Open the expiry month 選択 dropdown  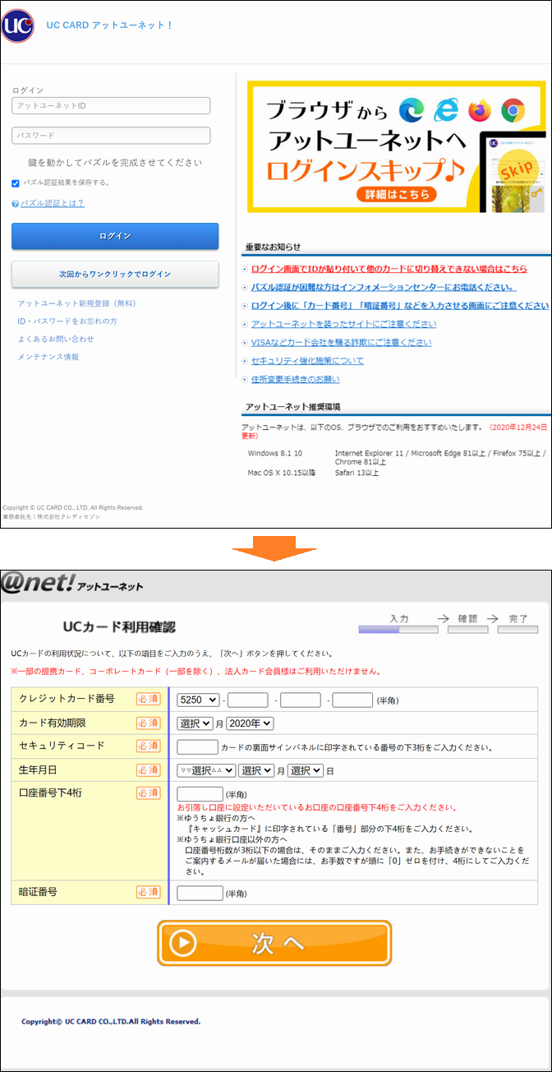[x=195, y=723]
